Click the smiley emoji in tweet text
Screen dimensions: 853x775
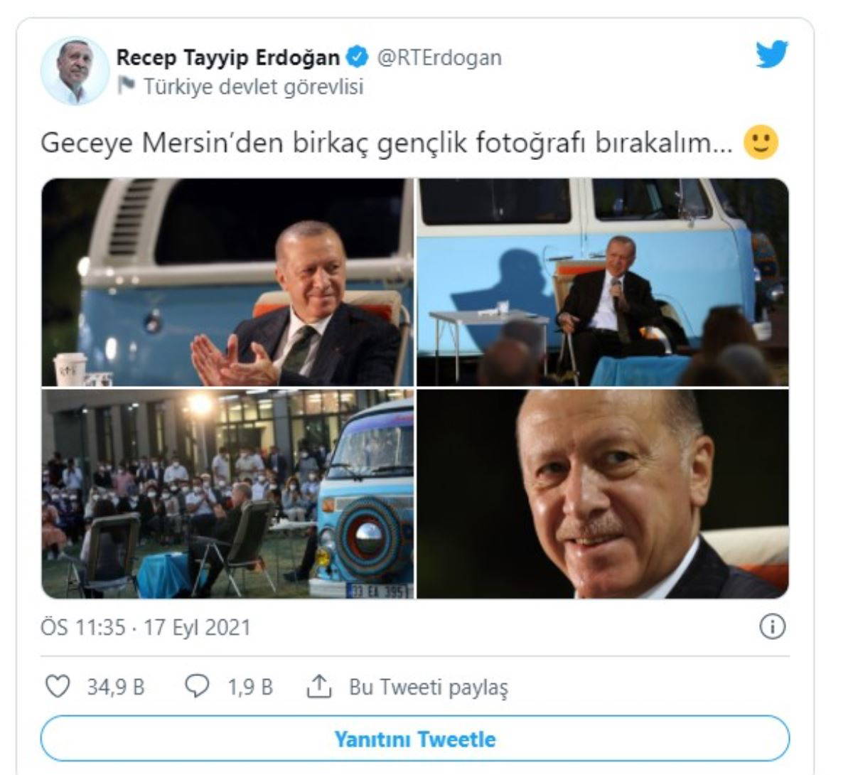tap(761, 142)
